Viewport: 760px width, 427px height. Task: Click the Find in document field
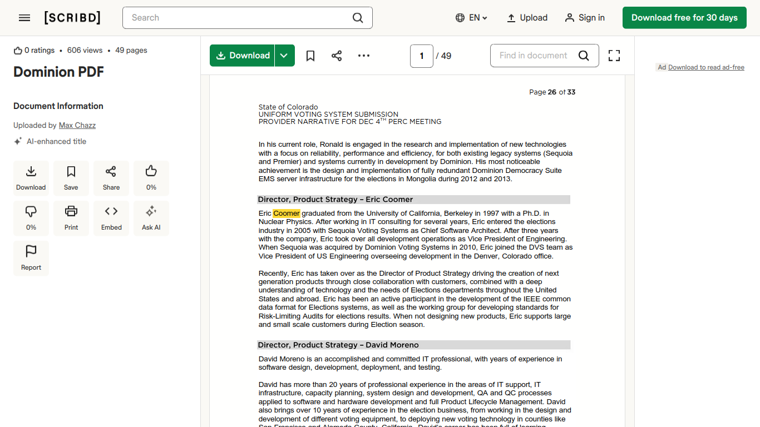(533, 56)
